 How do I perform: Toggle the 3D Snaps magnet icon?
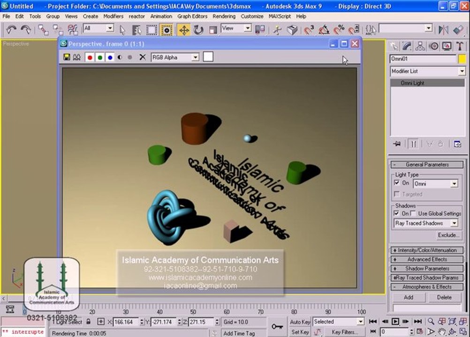pos(309,30)
